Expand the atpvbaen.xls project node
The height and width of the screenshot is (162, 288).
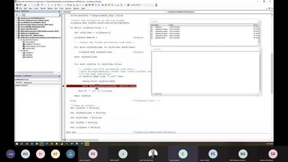(x=16, y=18)
